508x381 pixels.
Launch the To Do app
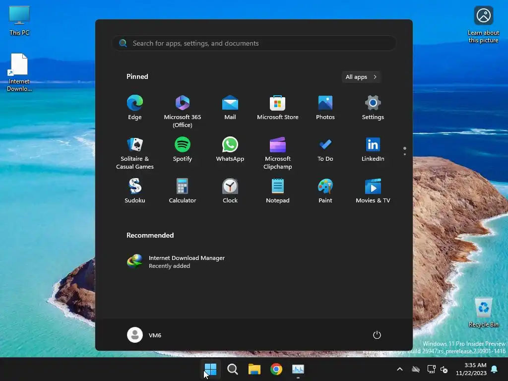[x=325, y=149]
